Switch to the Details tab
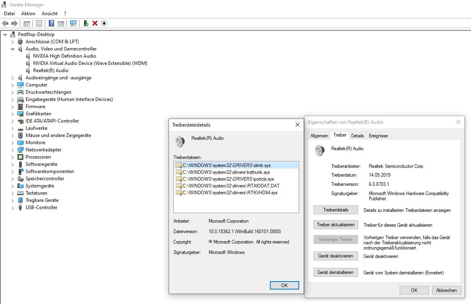 [x=357, y=136]
